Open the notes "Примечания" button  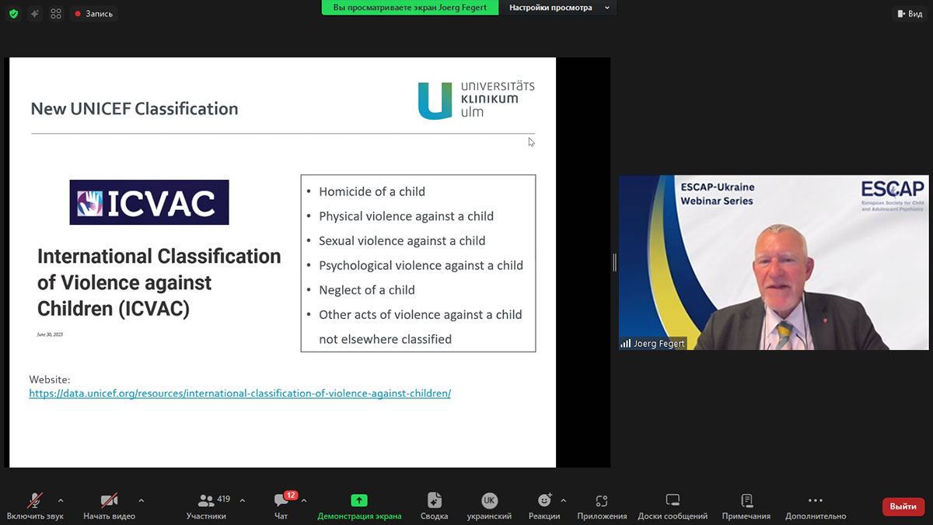pyautogui.click(x=746, y=506)
